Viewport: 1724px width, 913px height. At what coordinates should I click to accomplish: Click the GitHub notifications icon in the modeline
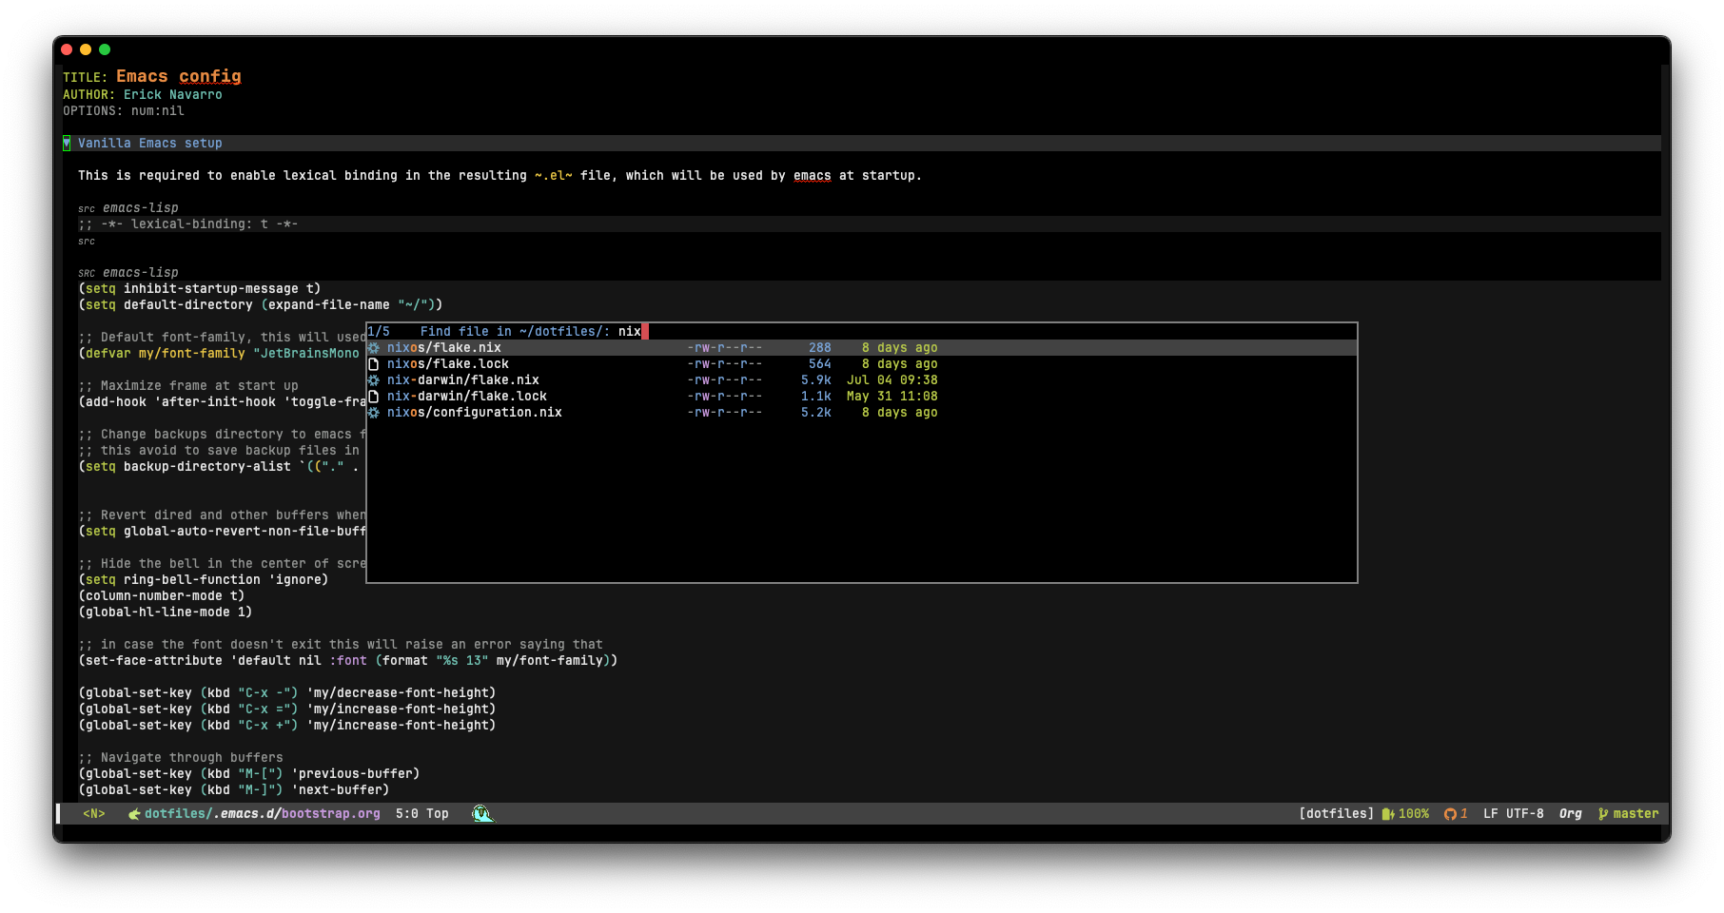(x=1450, y=814)
